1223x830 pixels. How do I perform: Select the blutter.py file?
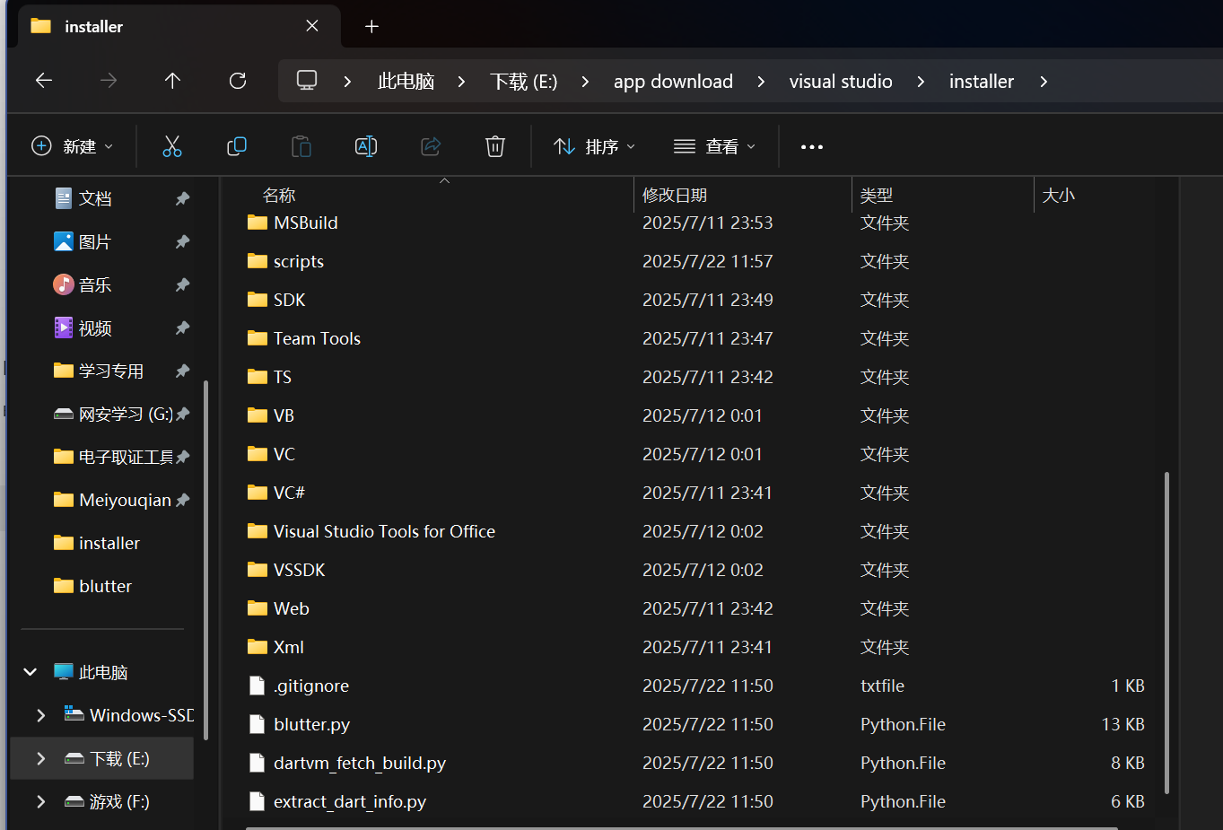tap(311, 724)
